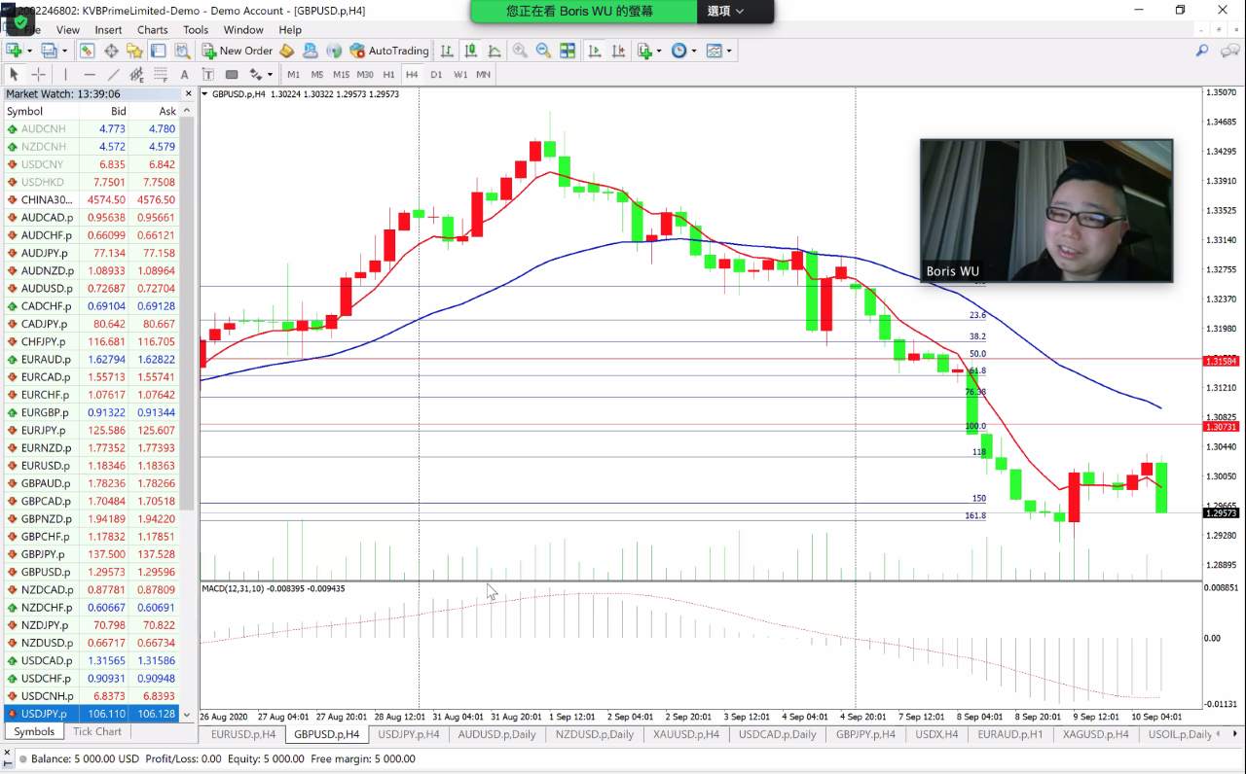Open the Strategy Tester icon
Viewport: 1246px width, 774px height.
(x=182, y=51)
